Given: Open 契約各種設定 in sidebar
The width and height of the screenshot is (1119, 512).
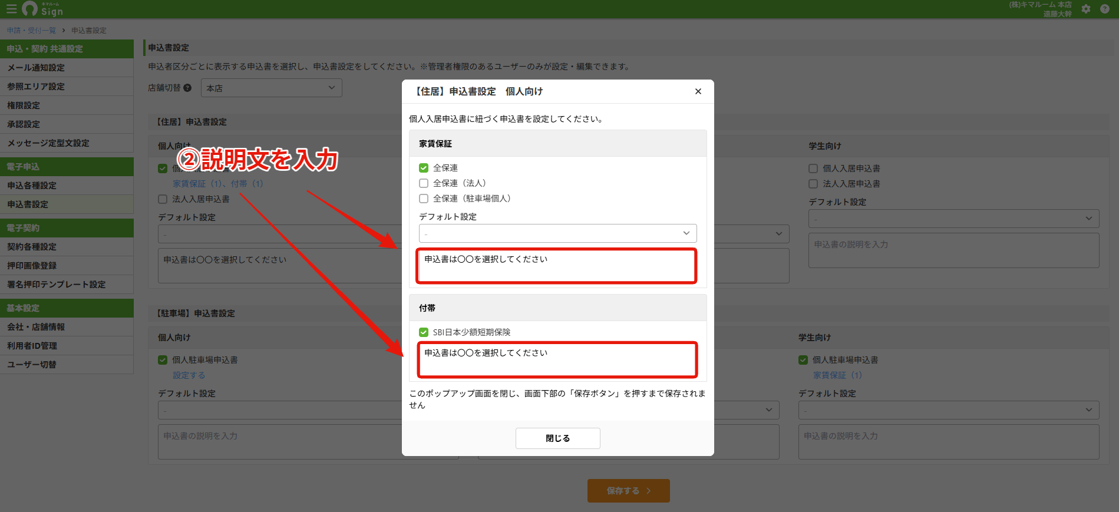Looking at the screenshot, I should coord(67,247).
